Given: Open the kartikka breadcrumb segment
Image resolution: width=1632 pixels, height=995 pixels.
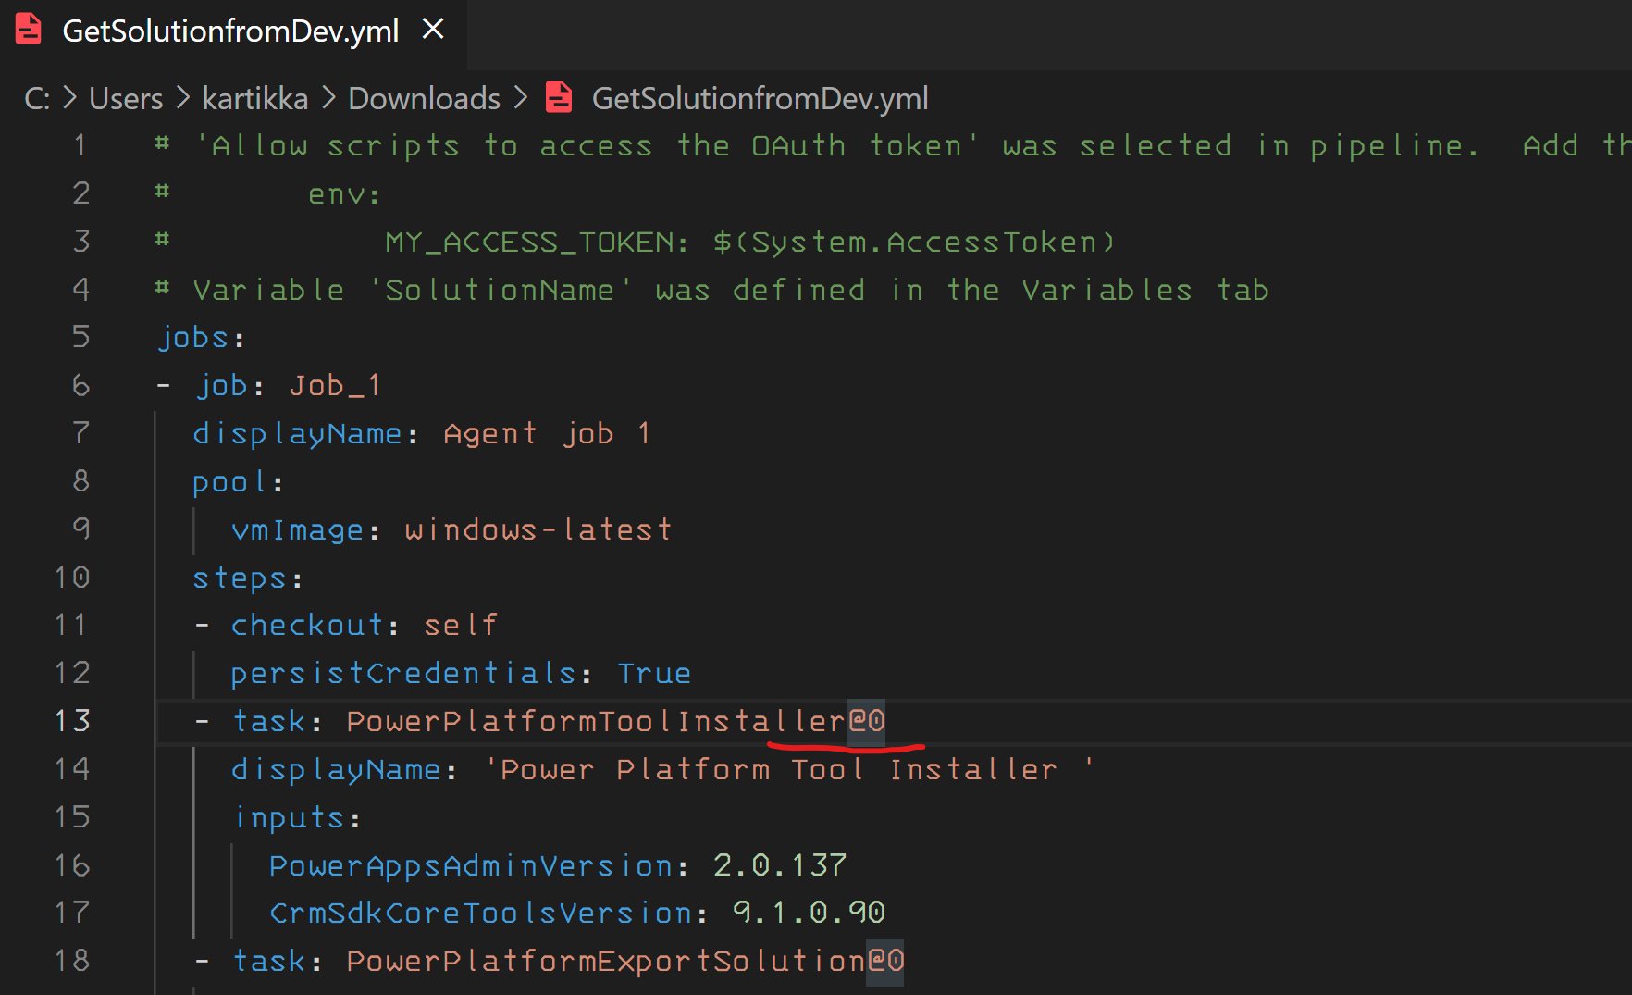Looking at the screenshot, I should [x=254, y=99].
